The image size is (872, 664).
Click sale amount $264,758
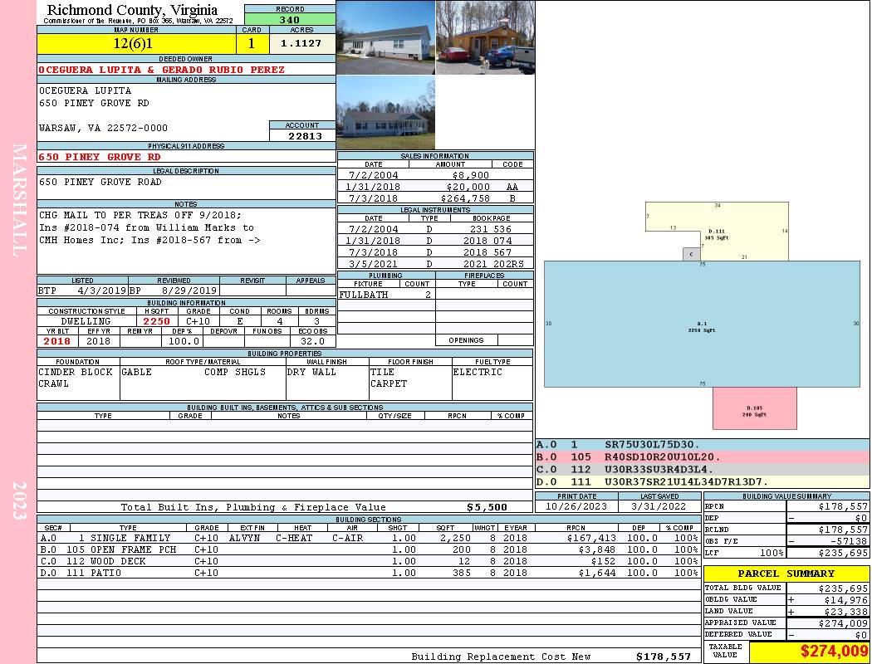[465, 198]
